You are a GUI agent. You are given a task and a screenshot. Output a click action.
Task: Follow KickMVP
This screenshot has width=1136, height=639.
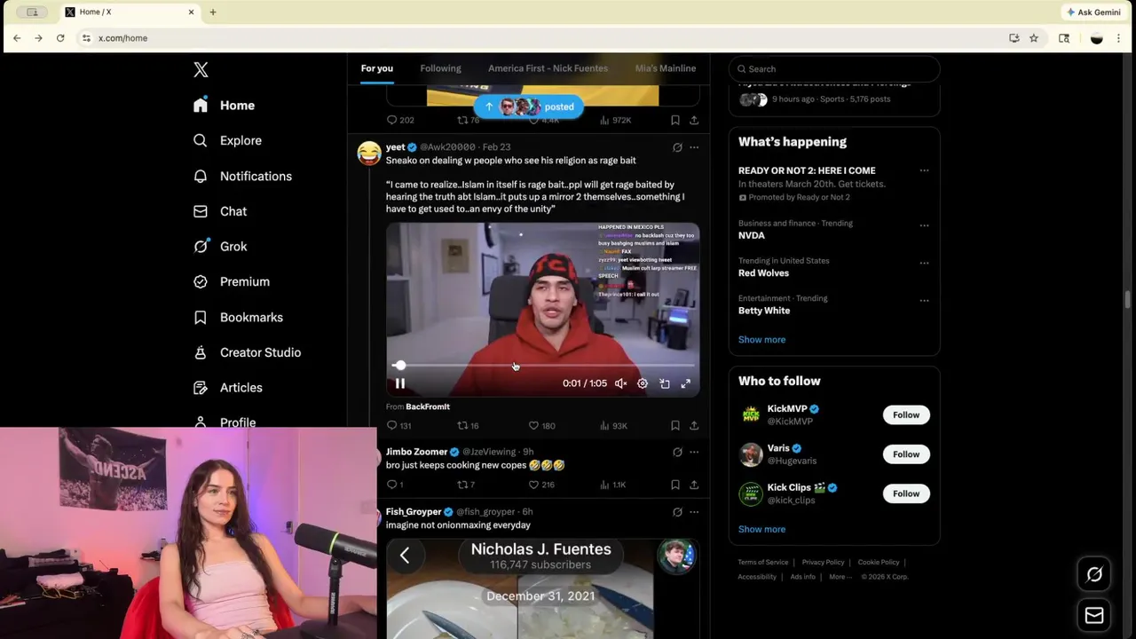tap(906, 414)
